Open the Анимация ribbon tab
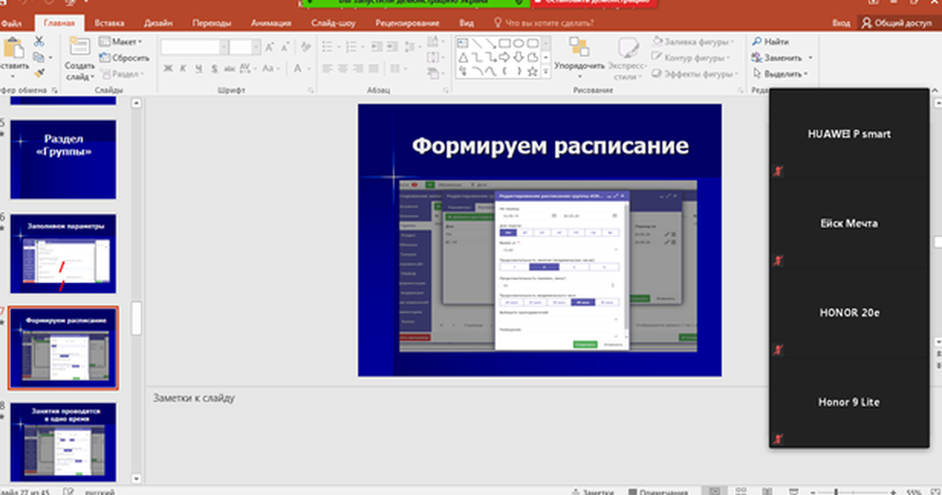This screenshot has width=942, height=495. tap(271, 22)
